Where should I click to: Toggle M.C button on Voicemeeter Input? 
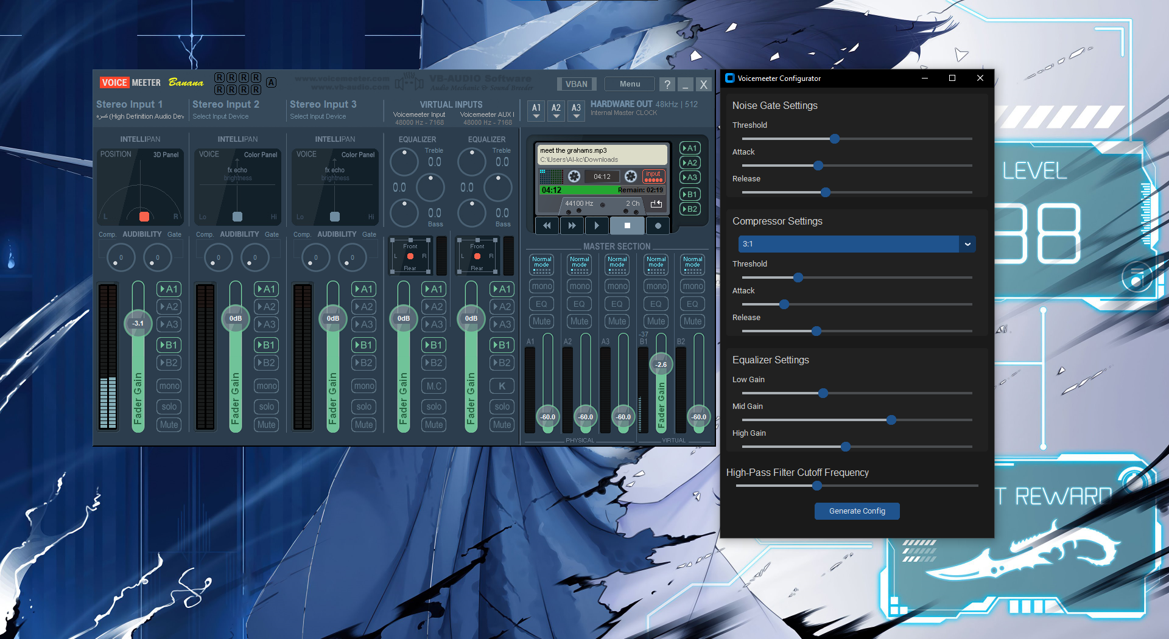click(434, 386)
